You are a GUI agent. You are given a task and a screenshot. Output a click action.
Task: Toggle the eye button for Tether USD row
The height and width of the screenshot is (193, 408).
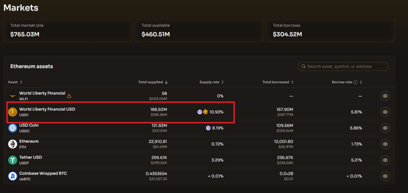pos(385,160)
